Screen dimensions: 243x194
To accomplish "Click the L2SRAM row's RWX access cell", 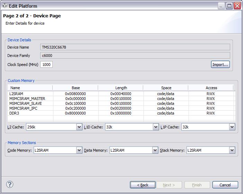I will click(x=211, y=94).
